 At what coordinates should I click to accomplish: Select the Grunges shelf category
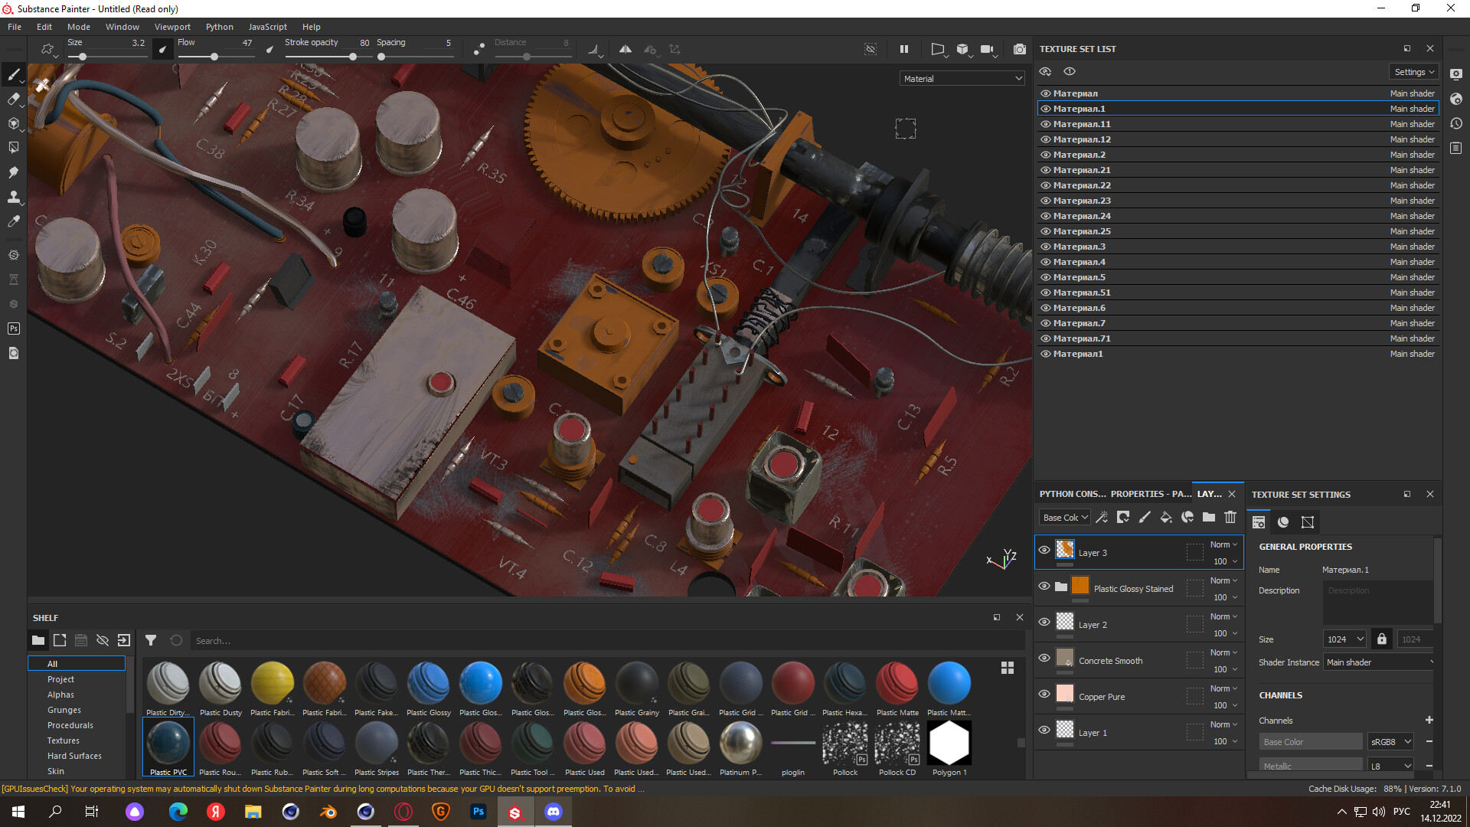(x=64, y=710)
